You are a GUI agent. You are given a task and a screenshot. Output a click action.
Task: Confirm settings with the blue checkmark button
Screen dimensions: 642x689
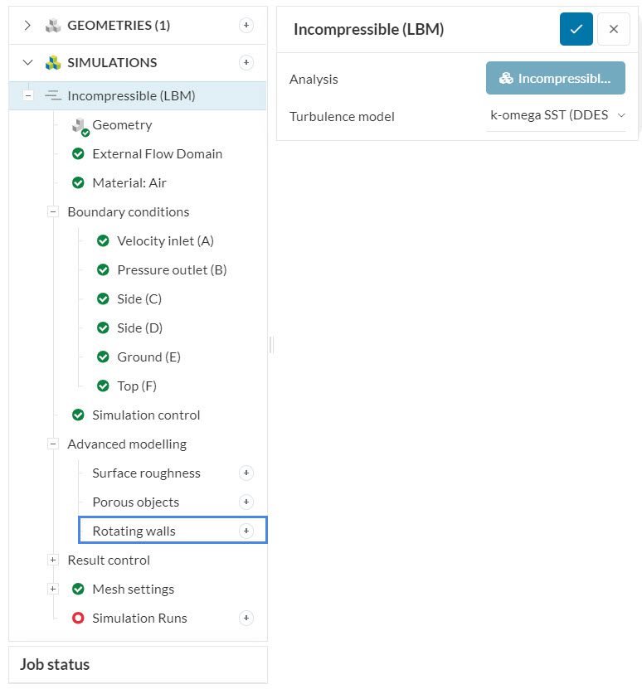[x=576, y=29]
